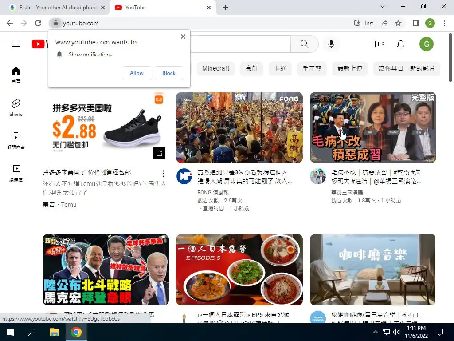Bookmark this tab with the star icon

coord(398,23)
